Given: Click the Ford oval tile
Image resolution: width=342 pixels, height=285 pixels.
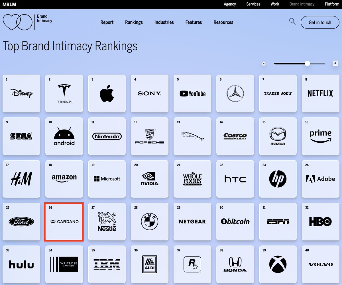Looking at the screenshot, I should pos(21,222).
